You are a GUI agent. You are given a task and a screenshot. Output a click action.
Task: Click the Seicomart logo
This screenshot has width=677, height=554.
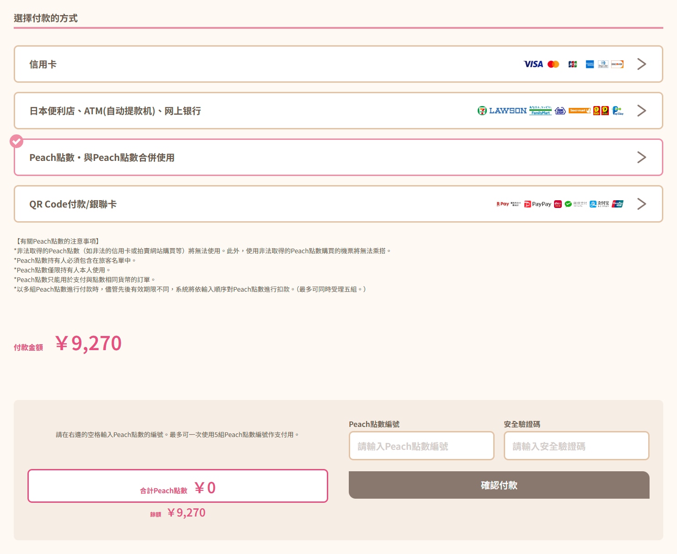580,111
